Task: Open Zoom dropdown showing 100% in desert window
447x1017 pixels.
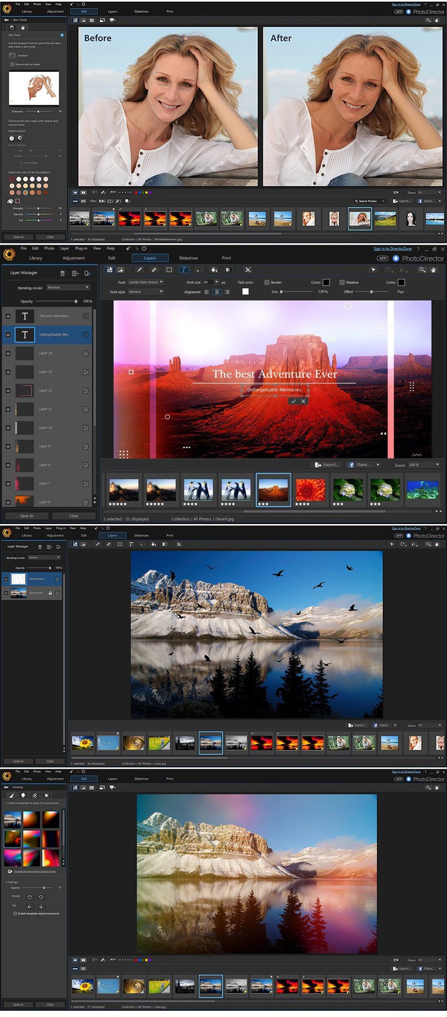Action: coord(425,465)
